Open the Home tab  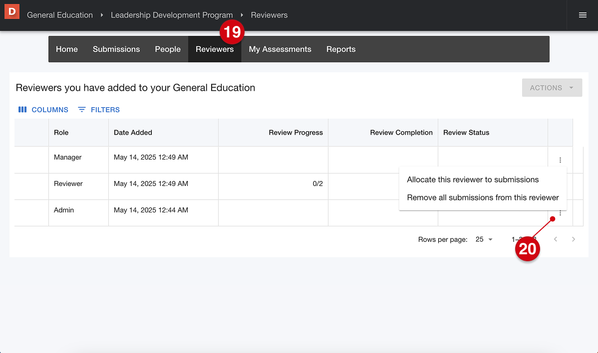(67, 49)
